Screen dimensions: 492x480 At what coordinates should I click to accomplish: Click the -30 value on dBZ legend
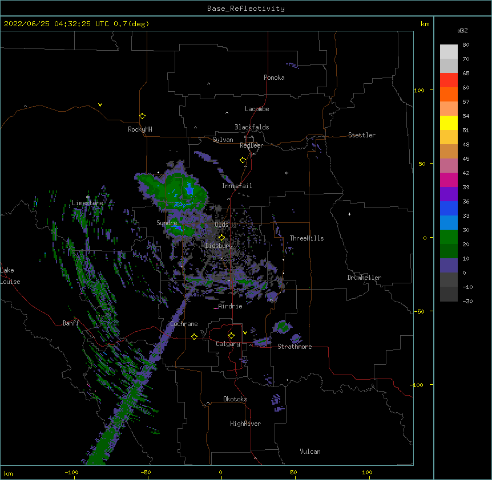[x=467, y=301]
